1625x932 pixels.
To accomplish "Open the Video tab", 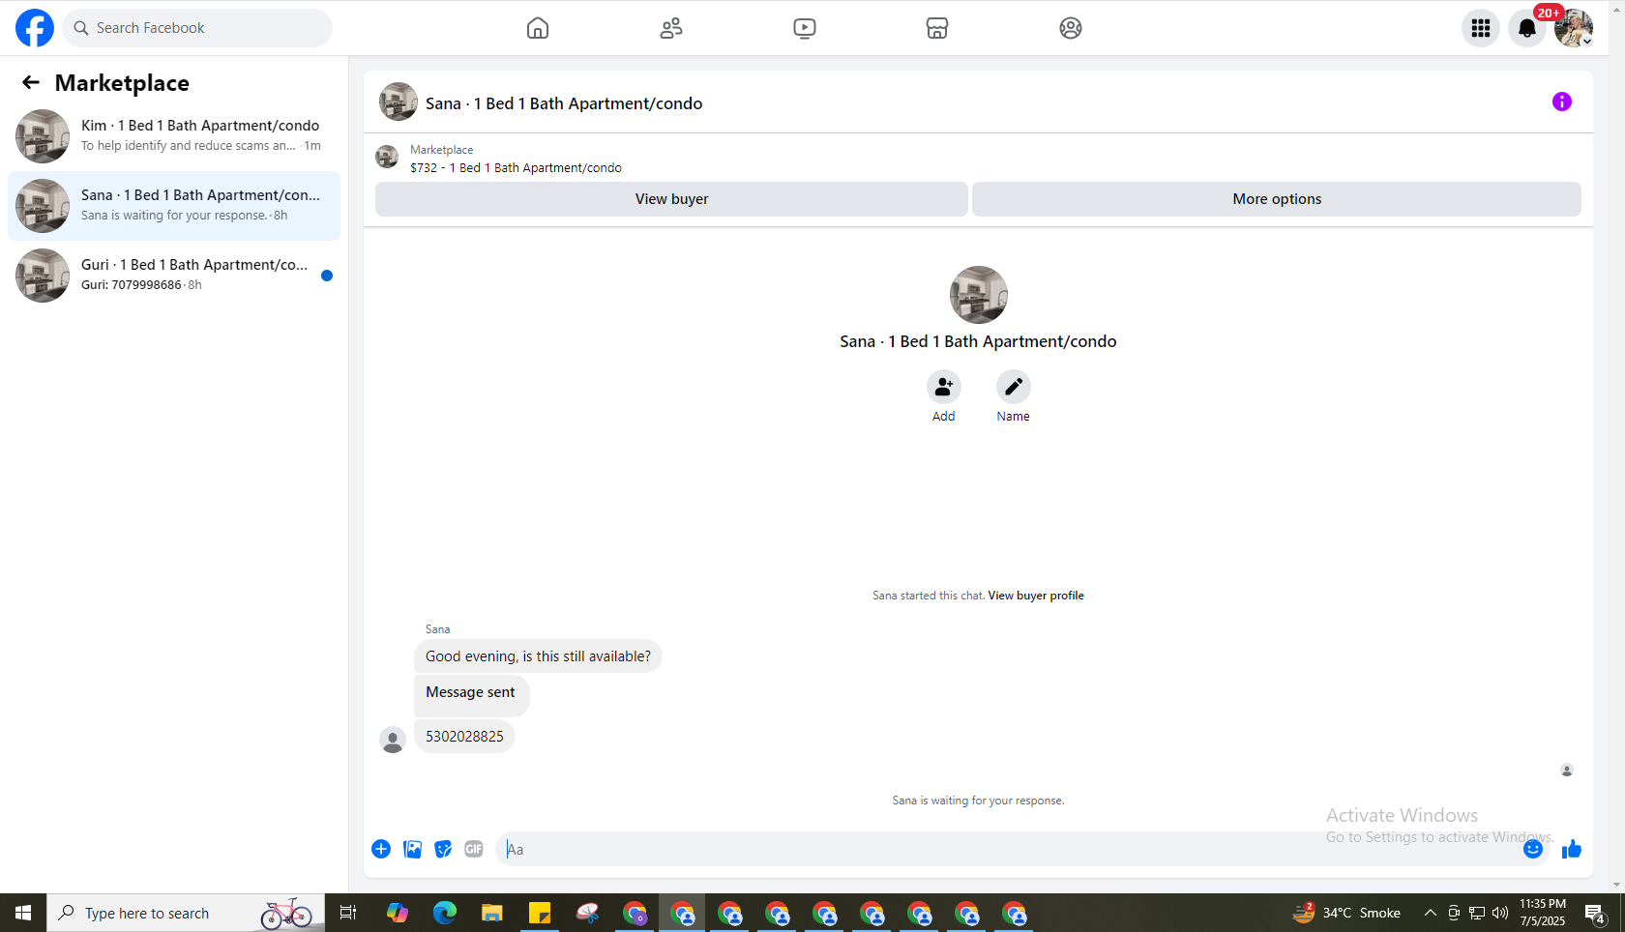I will 805,28.
